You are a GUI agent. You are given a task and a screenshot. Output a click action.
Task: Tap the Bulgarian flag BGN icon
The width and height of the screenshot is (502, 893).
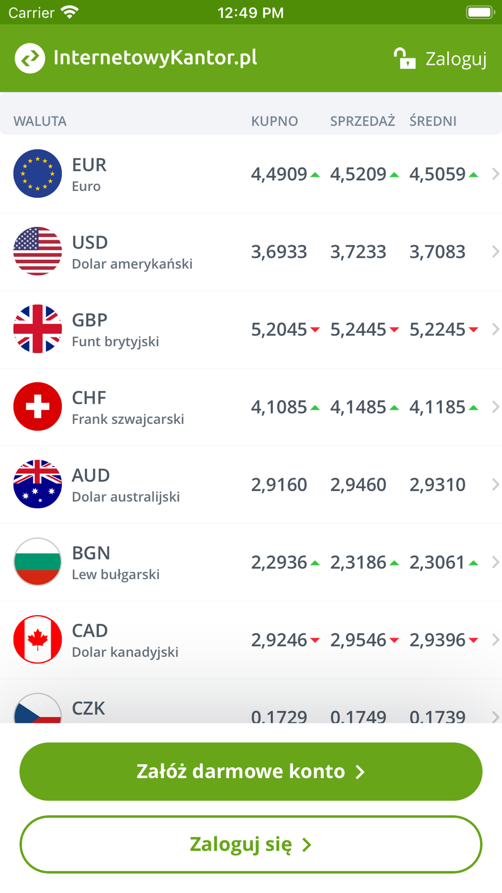tap(38, 562)
